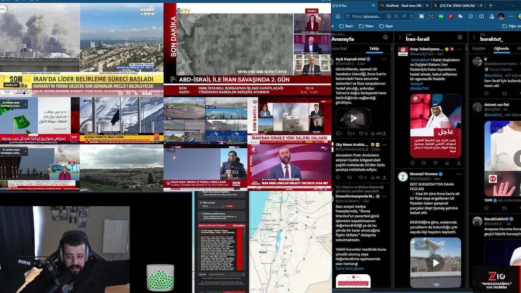Click the red test sound button
Screen dimensions: 521x293
[230, 206]
